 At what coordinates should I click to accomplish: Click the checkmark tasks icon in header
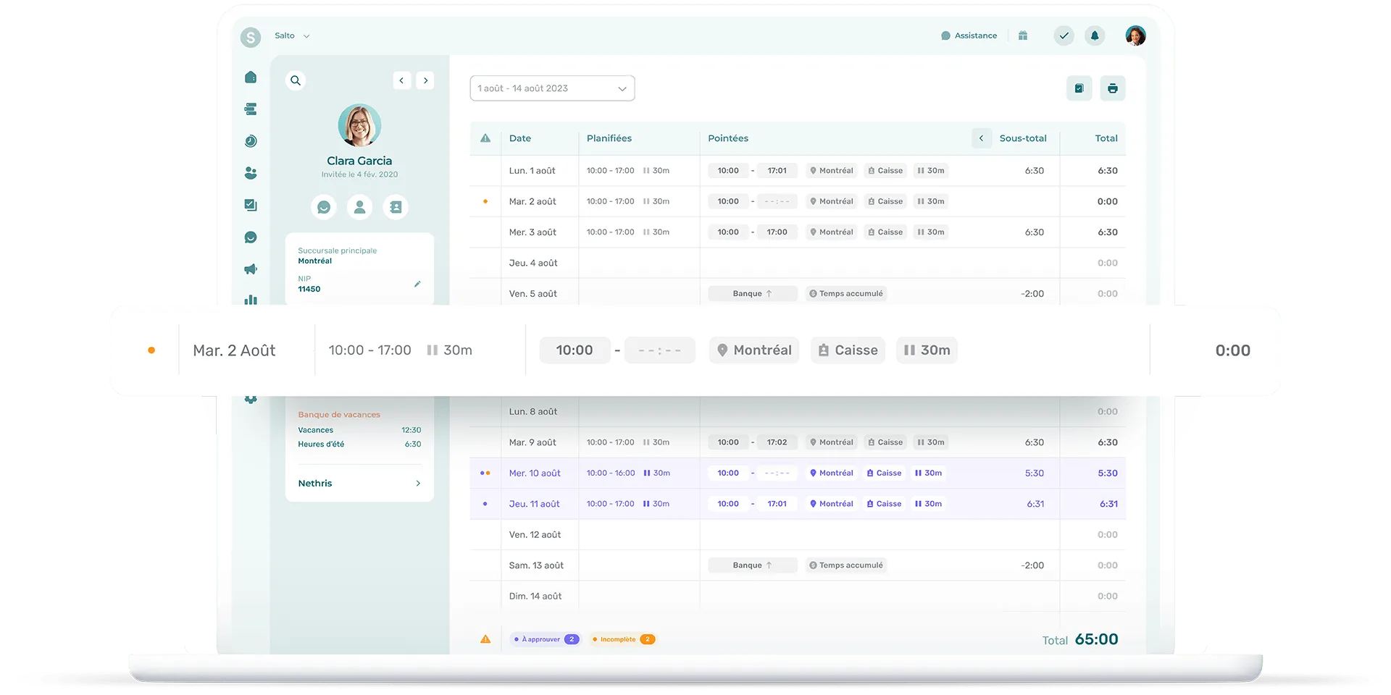pyautogui.click(x=1064, y=35)
